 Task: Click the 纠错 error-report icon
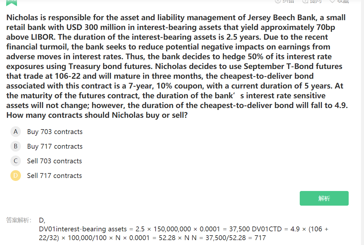pyautogui.click(x=278, y=1)
